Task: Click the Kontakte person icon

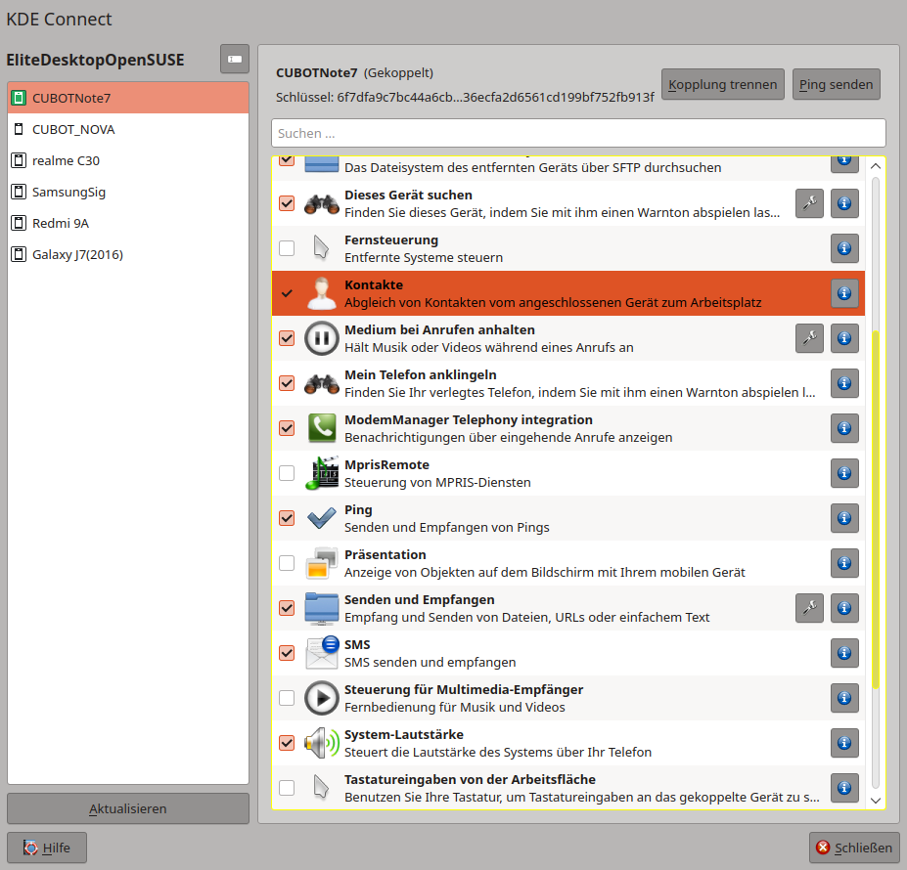Action: (322, 293)
